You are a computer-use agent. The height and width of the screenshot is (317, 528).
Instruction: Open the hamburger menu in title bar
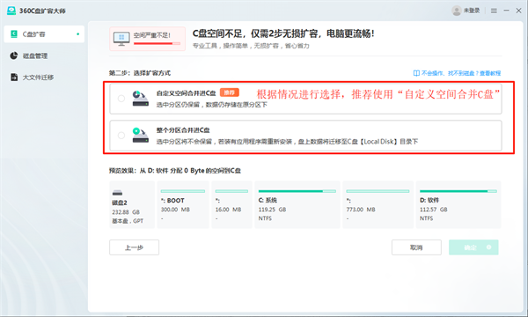(494, 11)
